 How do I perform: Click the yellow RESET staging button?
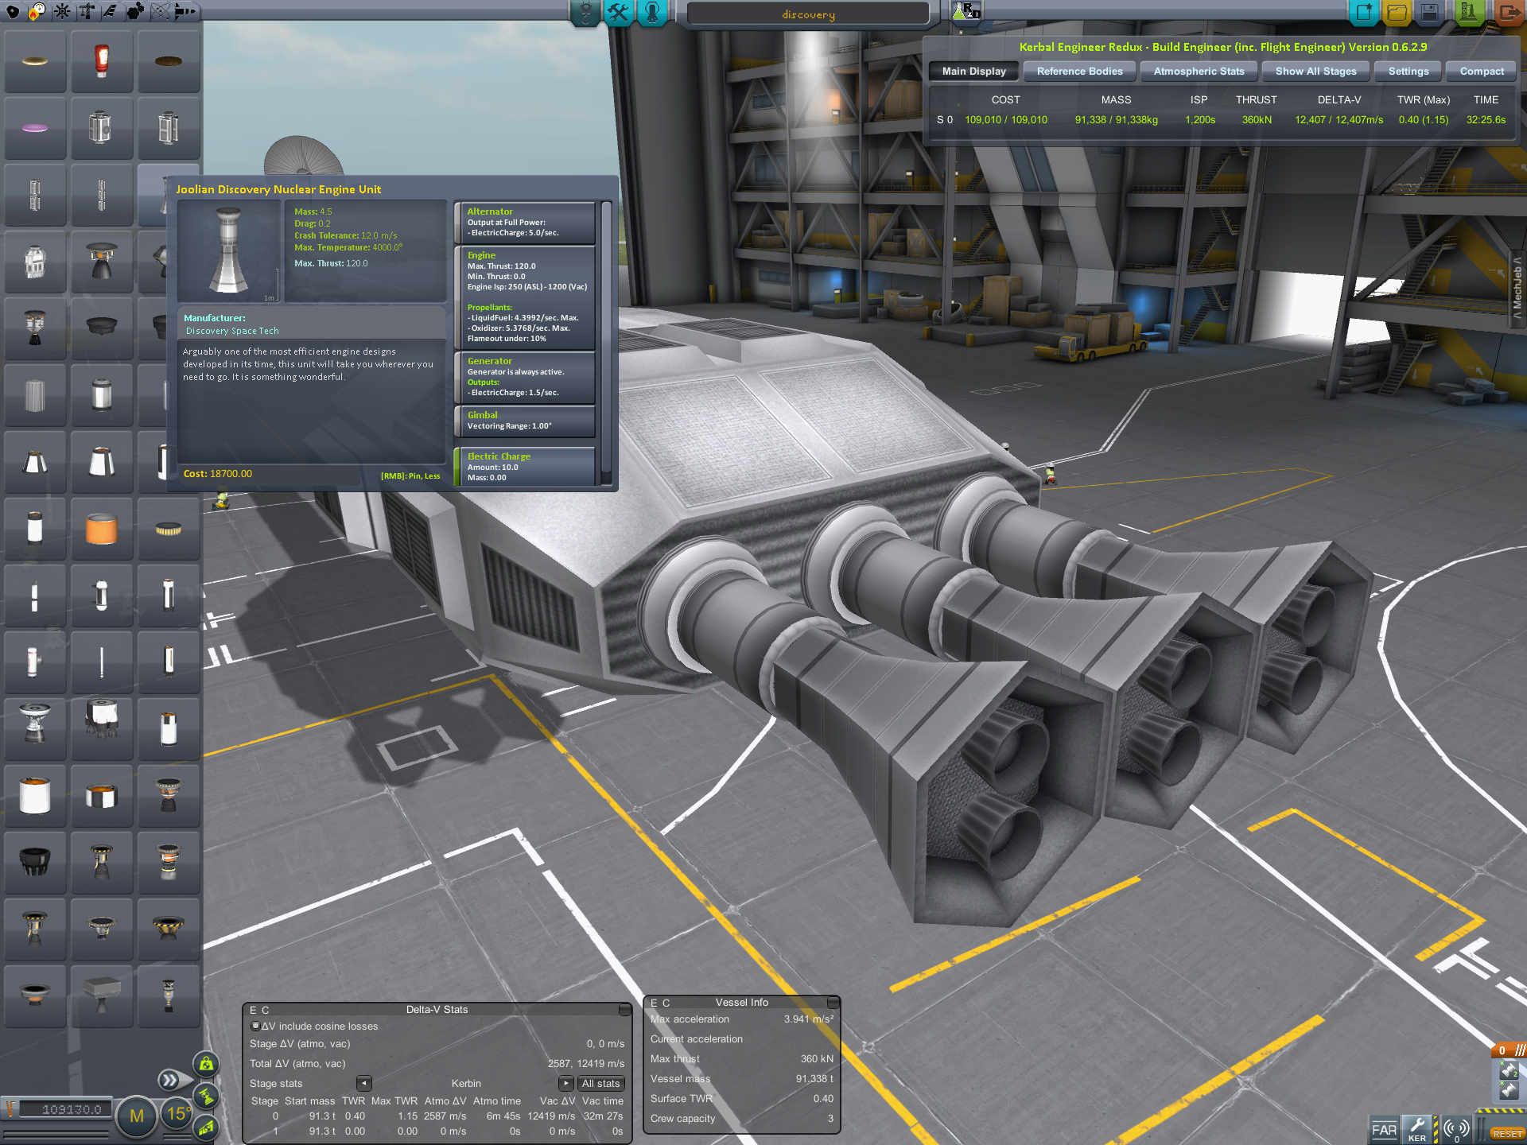point(1506,1133)
